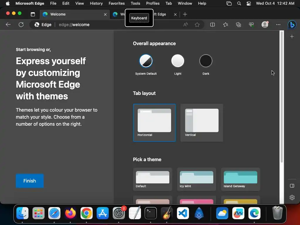The image size is (300, 225).
Task: Open the Trash in the Dock
Action: click(x=277, y=213)
